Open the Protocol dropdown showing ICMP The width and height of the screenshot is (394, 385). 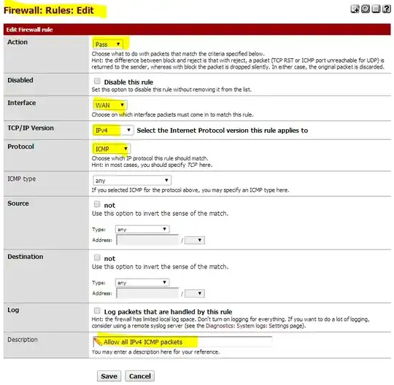pyautogui.click(x=112, y=149)
